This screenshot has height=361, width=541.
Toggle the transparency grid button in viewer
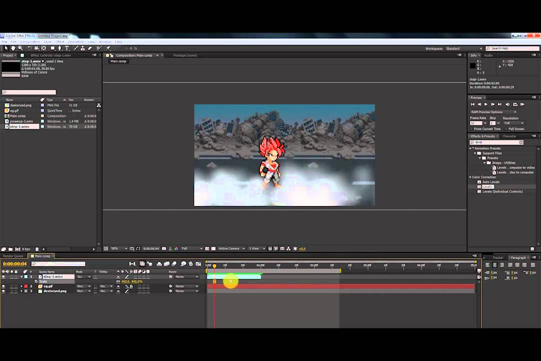tap(213, 248)
